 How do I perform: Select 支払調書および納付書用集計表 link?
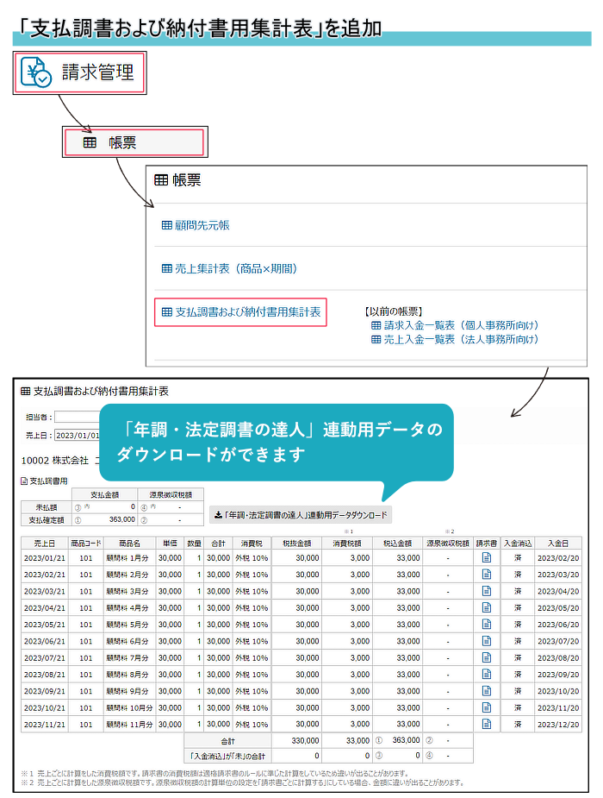[240, 312]
